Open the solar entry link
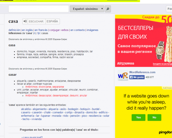The width and height of the screenshot is (172, 138). pyautogui.click(x=106, y=116)
